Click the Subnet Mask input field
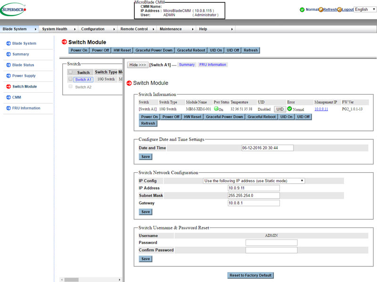Viewport: 377px width, 282px height. (254, 195)
